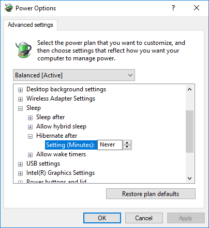The height and width of the screenshot is (228, 209).
Task: Expand Allow hybrid sleep node
Action: [30, 127]
